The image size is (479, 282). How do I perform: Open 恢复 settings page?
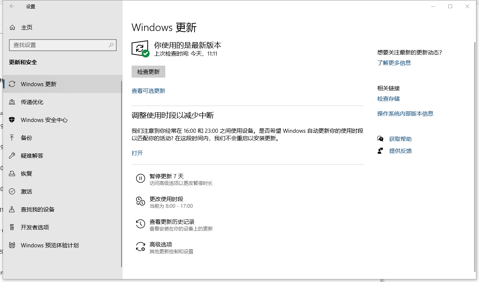pos(62,173)
